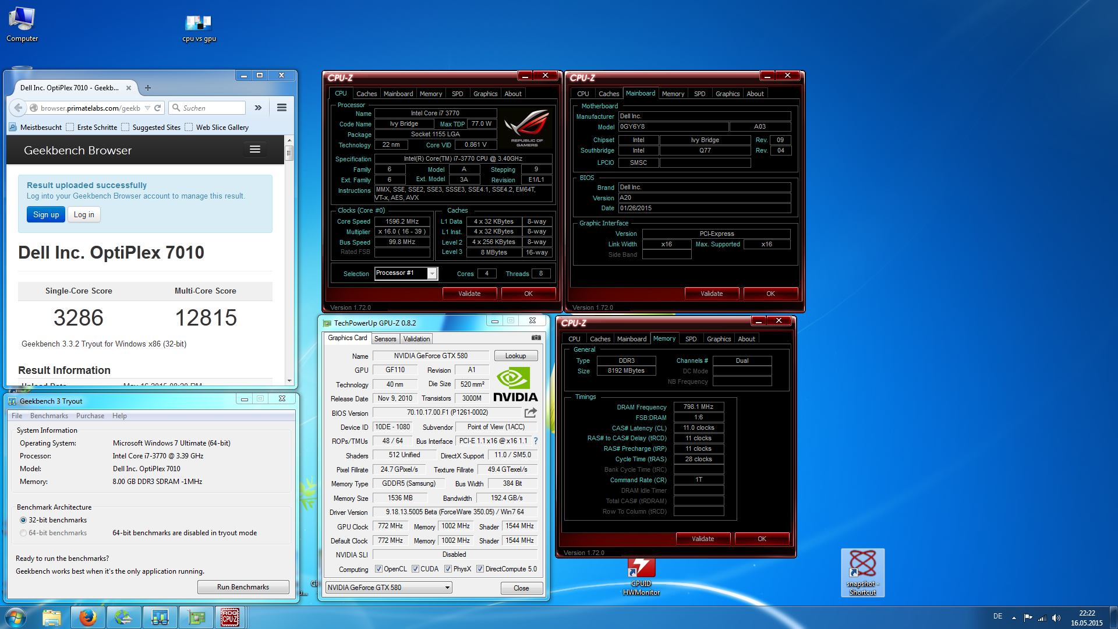Screen dimensions: 1118x629
Task: Click the Log in button
Action: click(84, 214)
